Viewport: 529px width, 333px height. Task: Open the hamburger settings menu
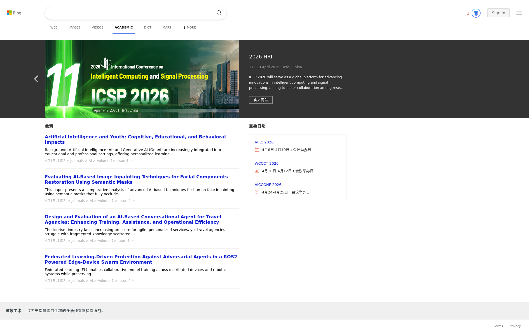click(519, 13)
